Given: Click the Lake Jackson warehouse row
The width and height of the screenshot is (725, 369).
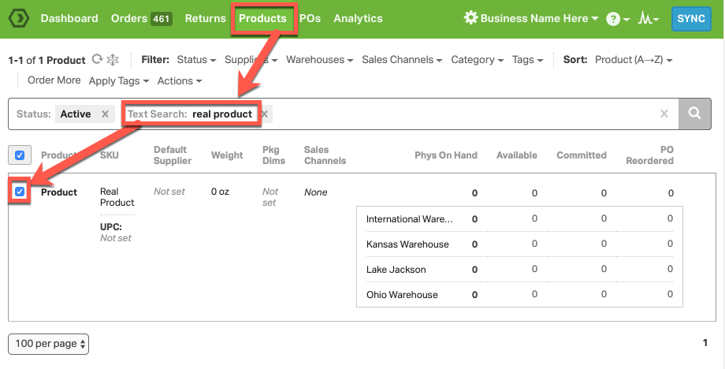Looking at the screenshot, I should pos(519,270).
